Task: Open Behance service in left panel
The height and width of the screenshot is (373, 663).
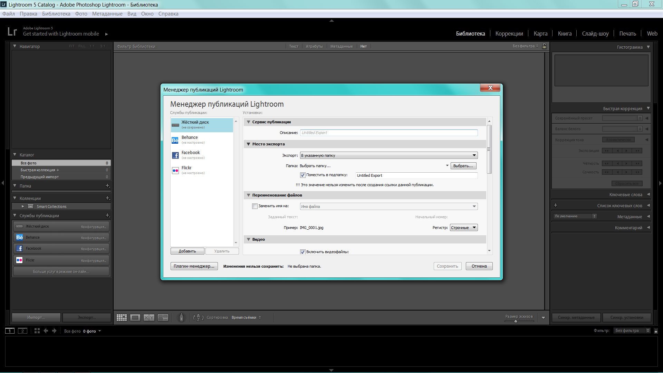Action: (x=61, y=237)
